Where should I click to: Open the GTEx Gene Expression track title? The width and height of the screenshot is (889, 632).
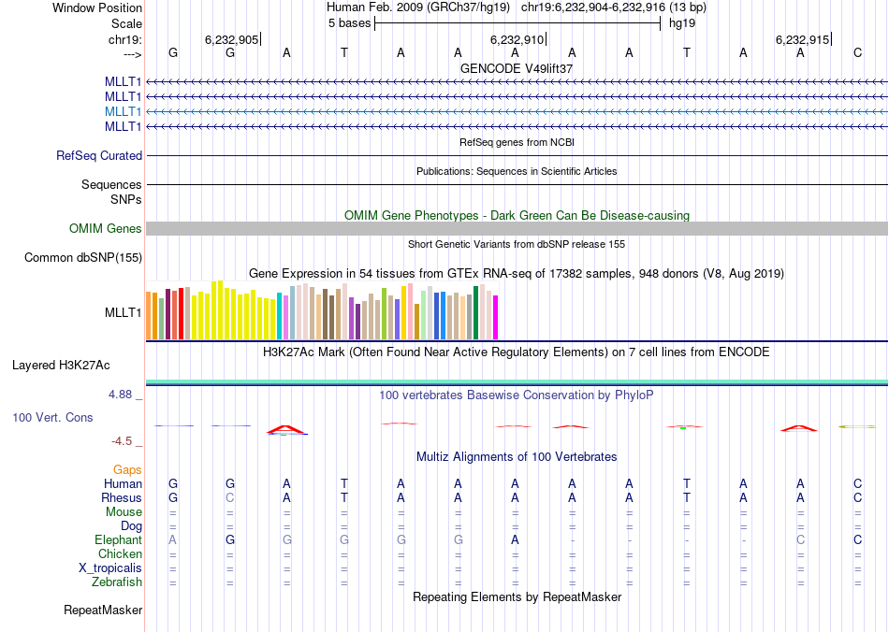[517, 274]
